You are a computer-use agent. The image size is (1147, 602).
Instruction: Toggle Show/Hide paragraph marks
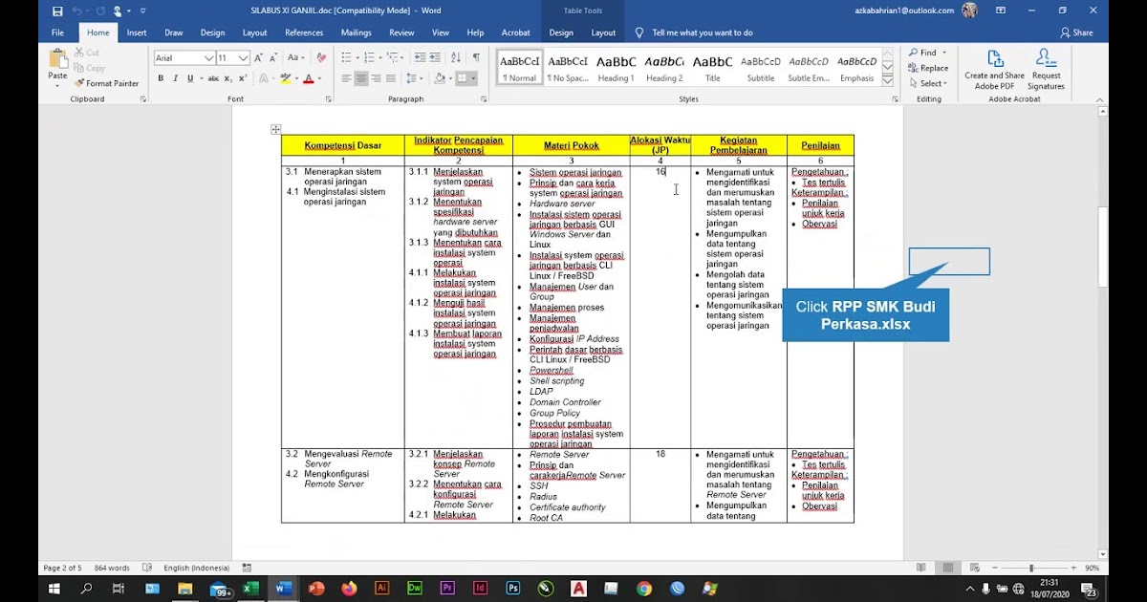(475, 58)
